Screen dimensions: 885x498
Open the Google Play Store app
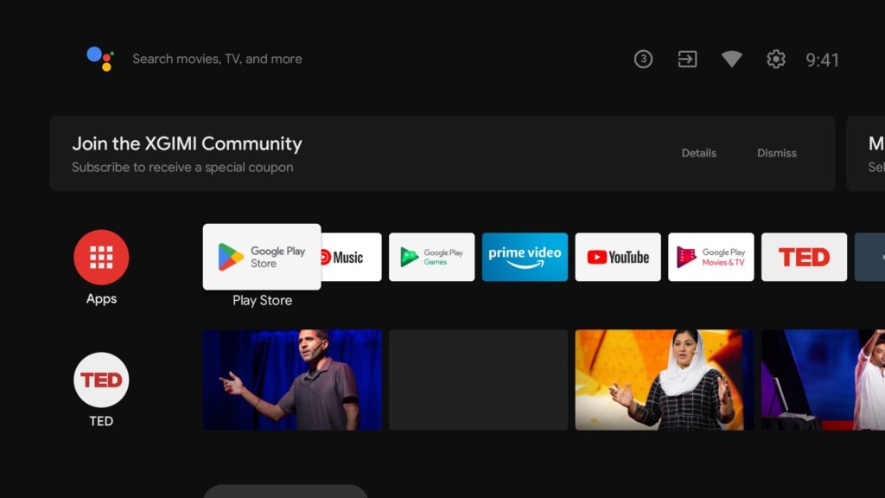coord(261,257)
